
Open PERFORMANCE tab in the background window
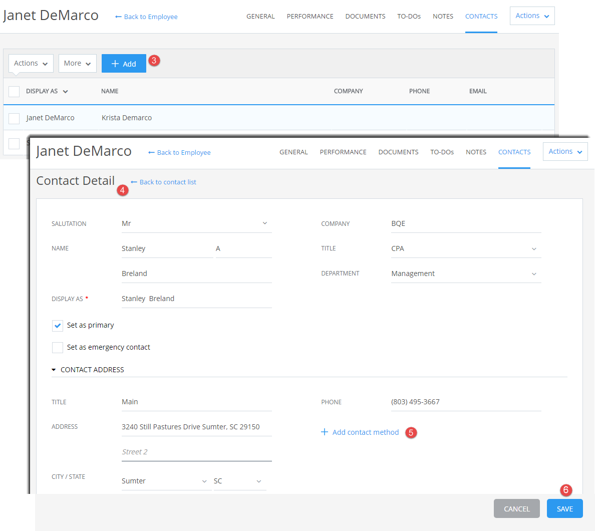pyautogui.click(x=310, y=17)
